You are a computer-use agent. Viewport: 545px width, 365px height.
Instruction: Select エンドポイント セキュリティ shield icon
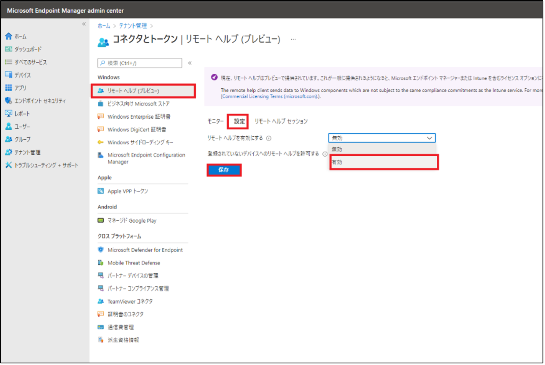click(9, 101)
